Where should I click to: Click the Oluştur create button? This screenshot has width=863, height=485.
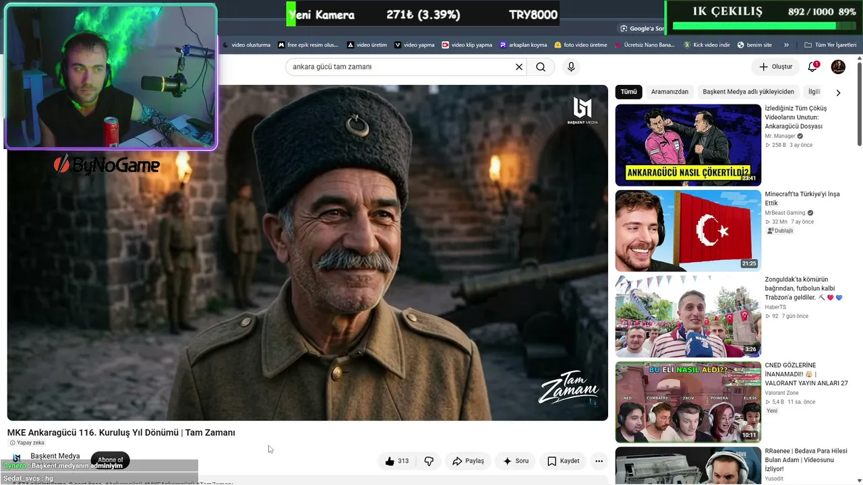(775, 67)
